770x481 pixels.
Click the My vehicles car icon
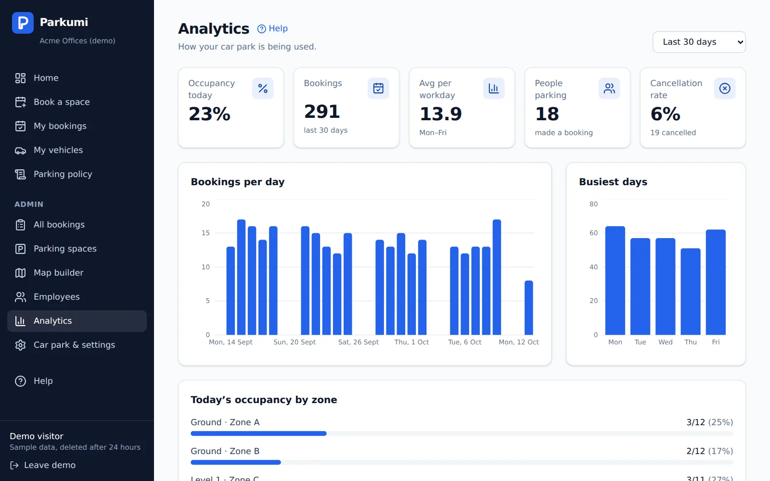click(x=20, y=150)
